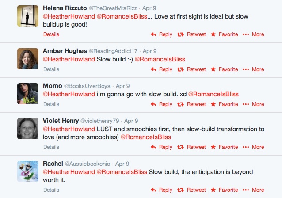Favorite Amber Hughes' tweet
The height and width of the screenshot is (198, 282).
[224, 69]
